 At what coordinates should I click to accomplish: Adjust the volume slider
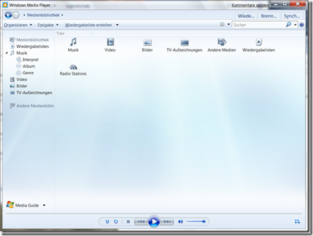[x=196, y=222]
